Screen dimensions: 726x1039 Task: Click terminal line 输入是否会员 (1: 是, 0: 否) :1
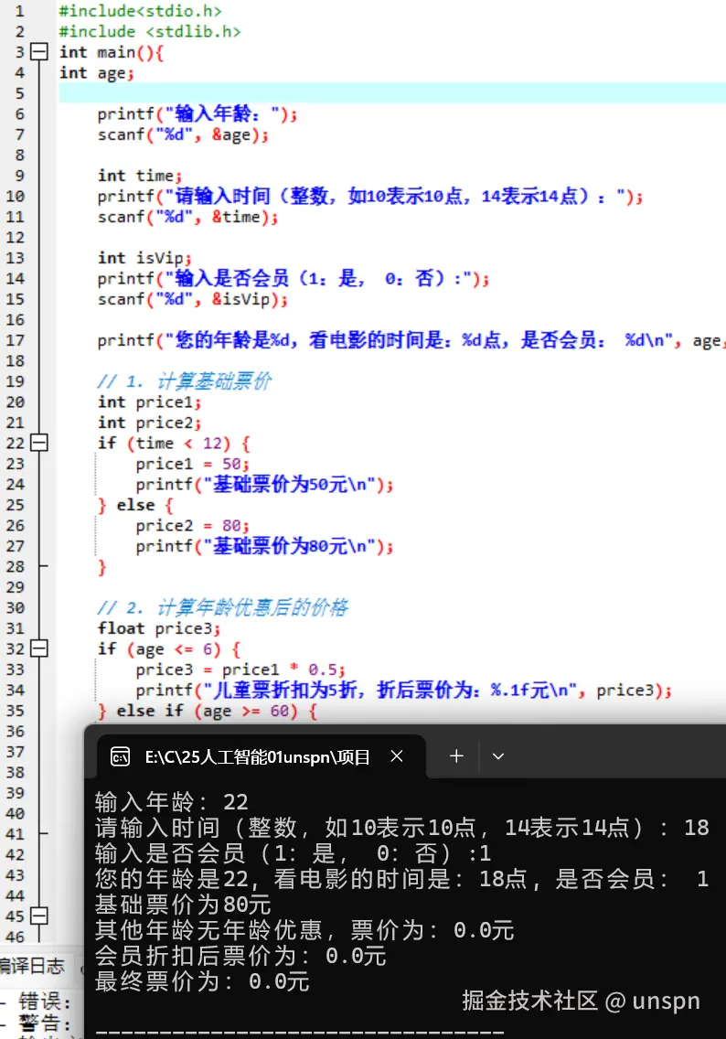[x=293, y=852]
